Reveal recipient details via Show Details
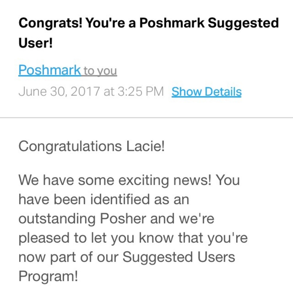 click(x=206, y=91)
